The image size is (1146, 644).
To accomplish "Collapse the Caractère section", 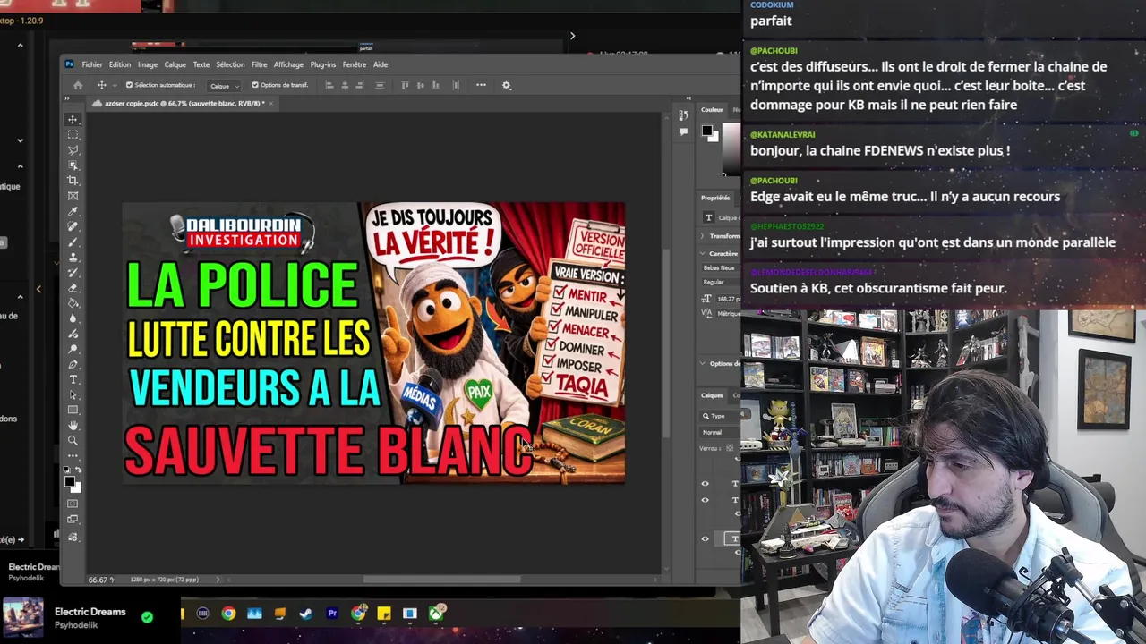I will (703, 253).
